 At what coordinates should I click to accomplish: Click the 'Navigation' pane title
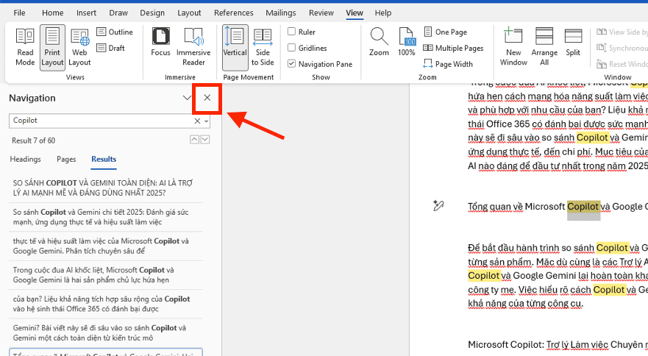(32, 98)
